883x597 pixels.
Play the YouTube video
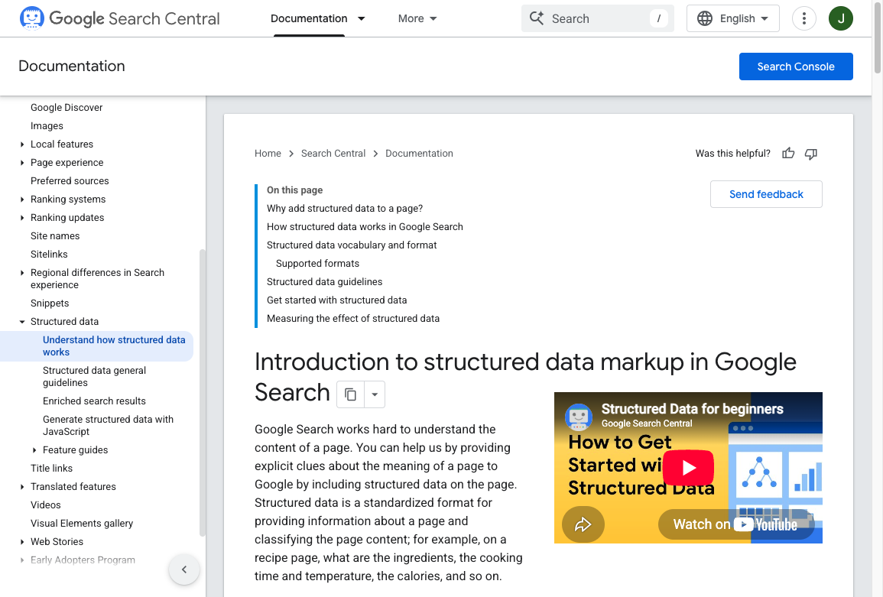[x=688, y=468]
